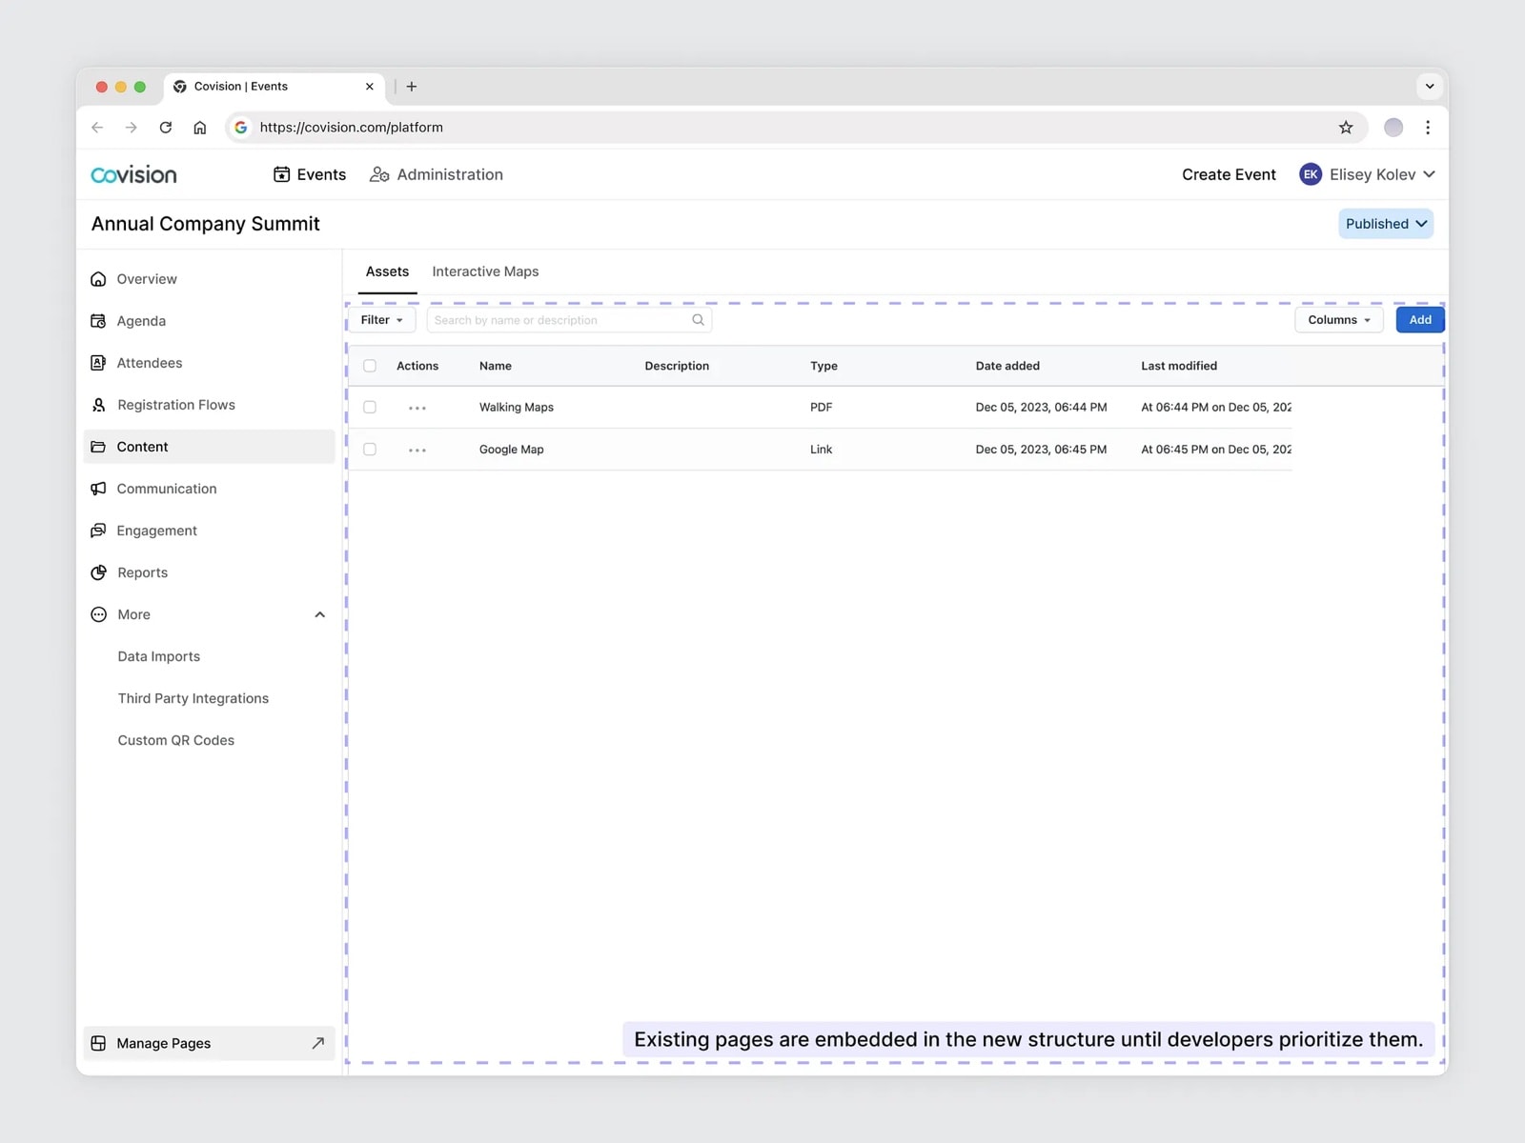Sort by the Date added column header
Screen dimensions: 1525x1143
tap(1007, 366)
